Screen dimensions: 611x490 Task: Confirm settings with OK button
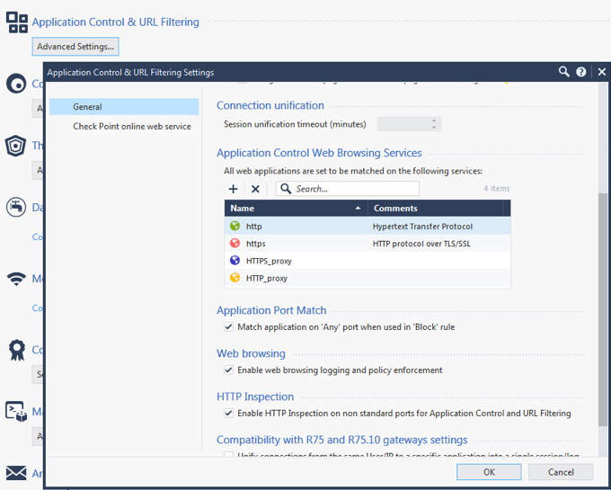click(x=489, y=472)
